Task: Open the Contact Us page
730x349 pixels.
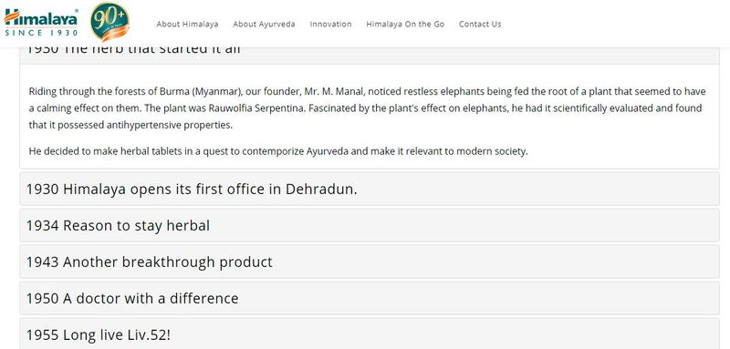Action: [x=480, y=25]
